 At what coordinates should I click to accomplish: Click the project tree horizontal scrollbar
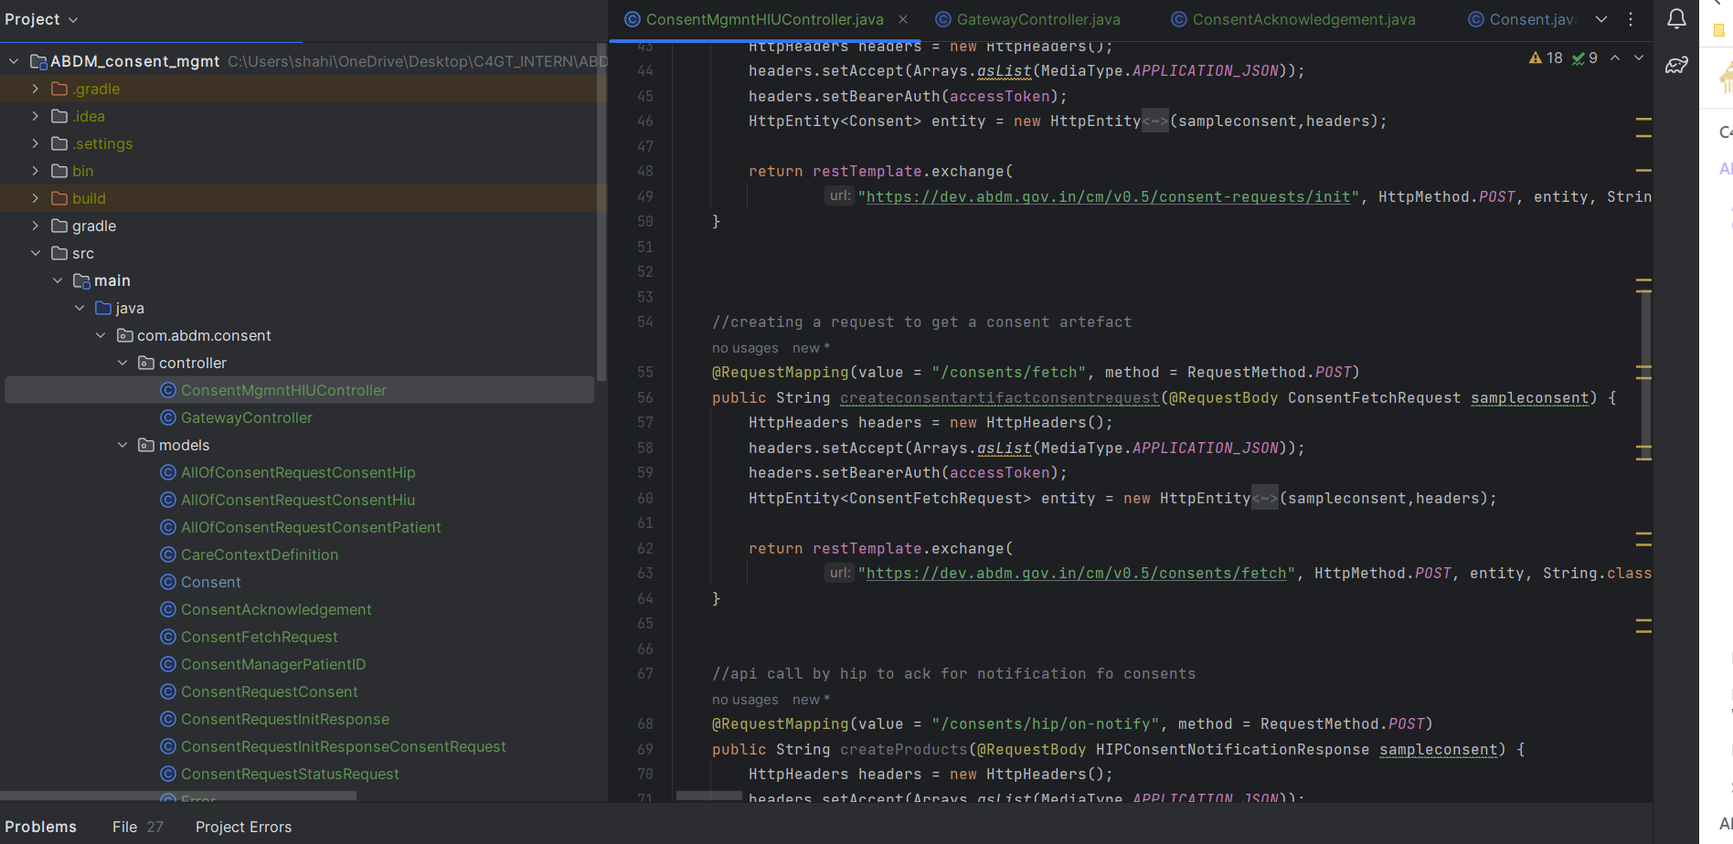[x=178, y=796]
